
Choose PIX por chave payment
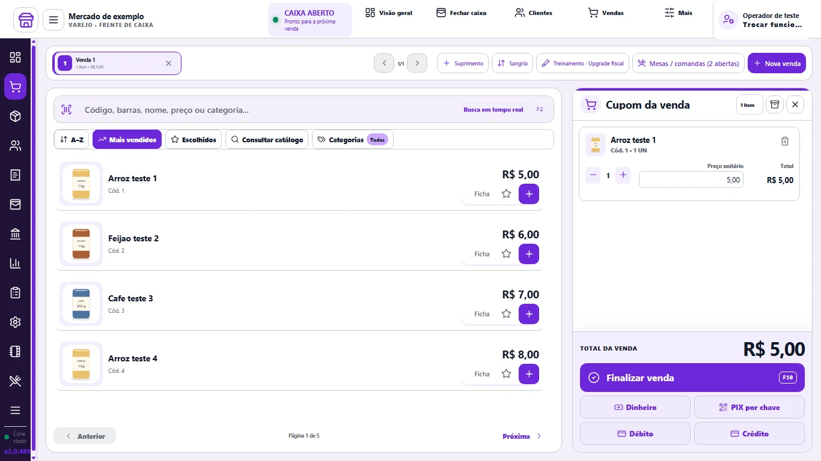tap(749, 407)
